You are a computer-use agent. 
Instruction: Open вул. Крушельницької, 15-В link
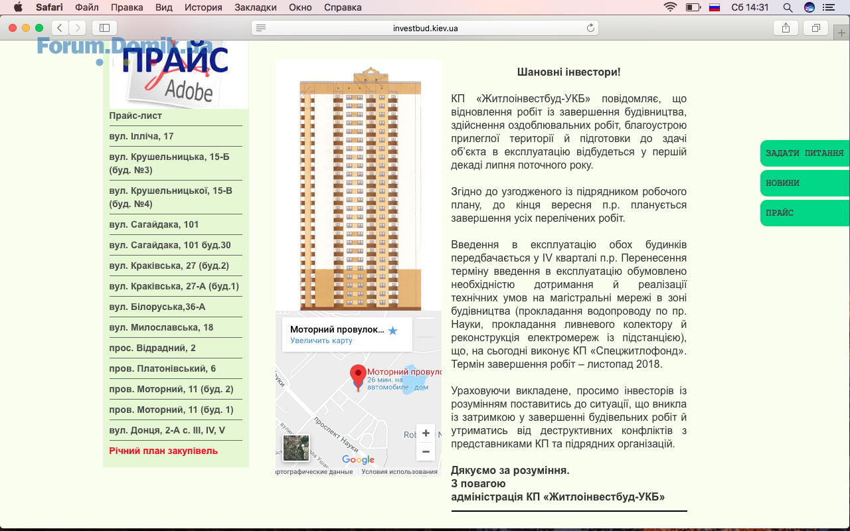tap(171, 197)
